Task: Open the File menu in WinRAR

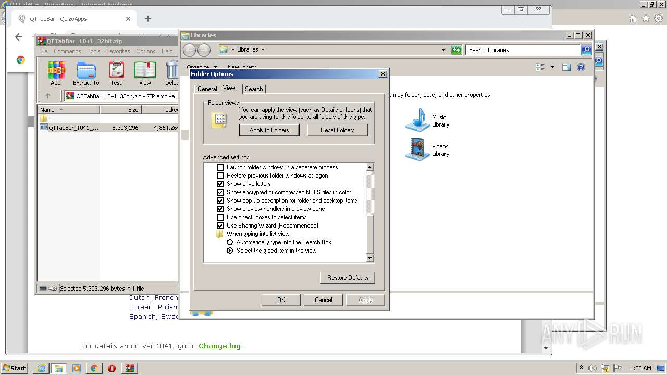Action: [x=43, y=51]
